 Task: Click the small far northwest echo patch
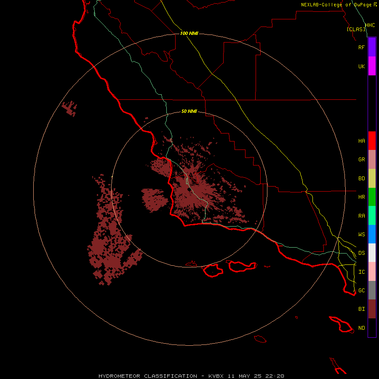(69, 109)
